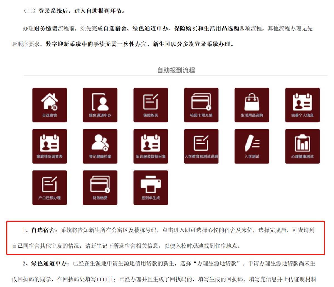Select the 保险购买 icon tile
The image size is (334, 287).
tap(151, 105)
